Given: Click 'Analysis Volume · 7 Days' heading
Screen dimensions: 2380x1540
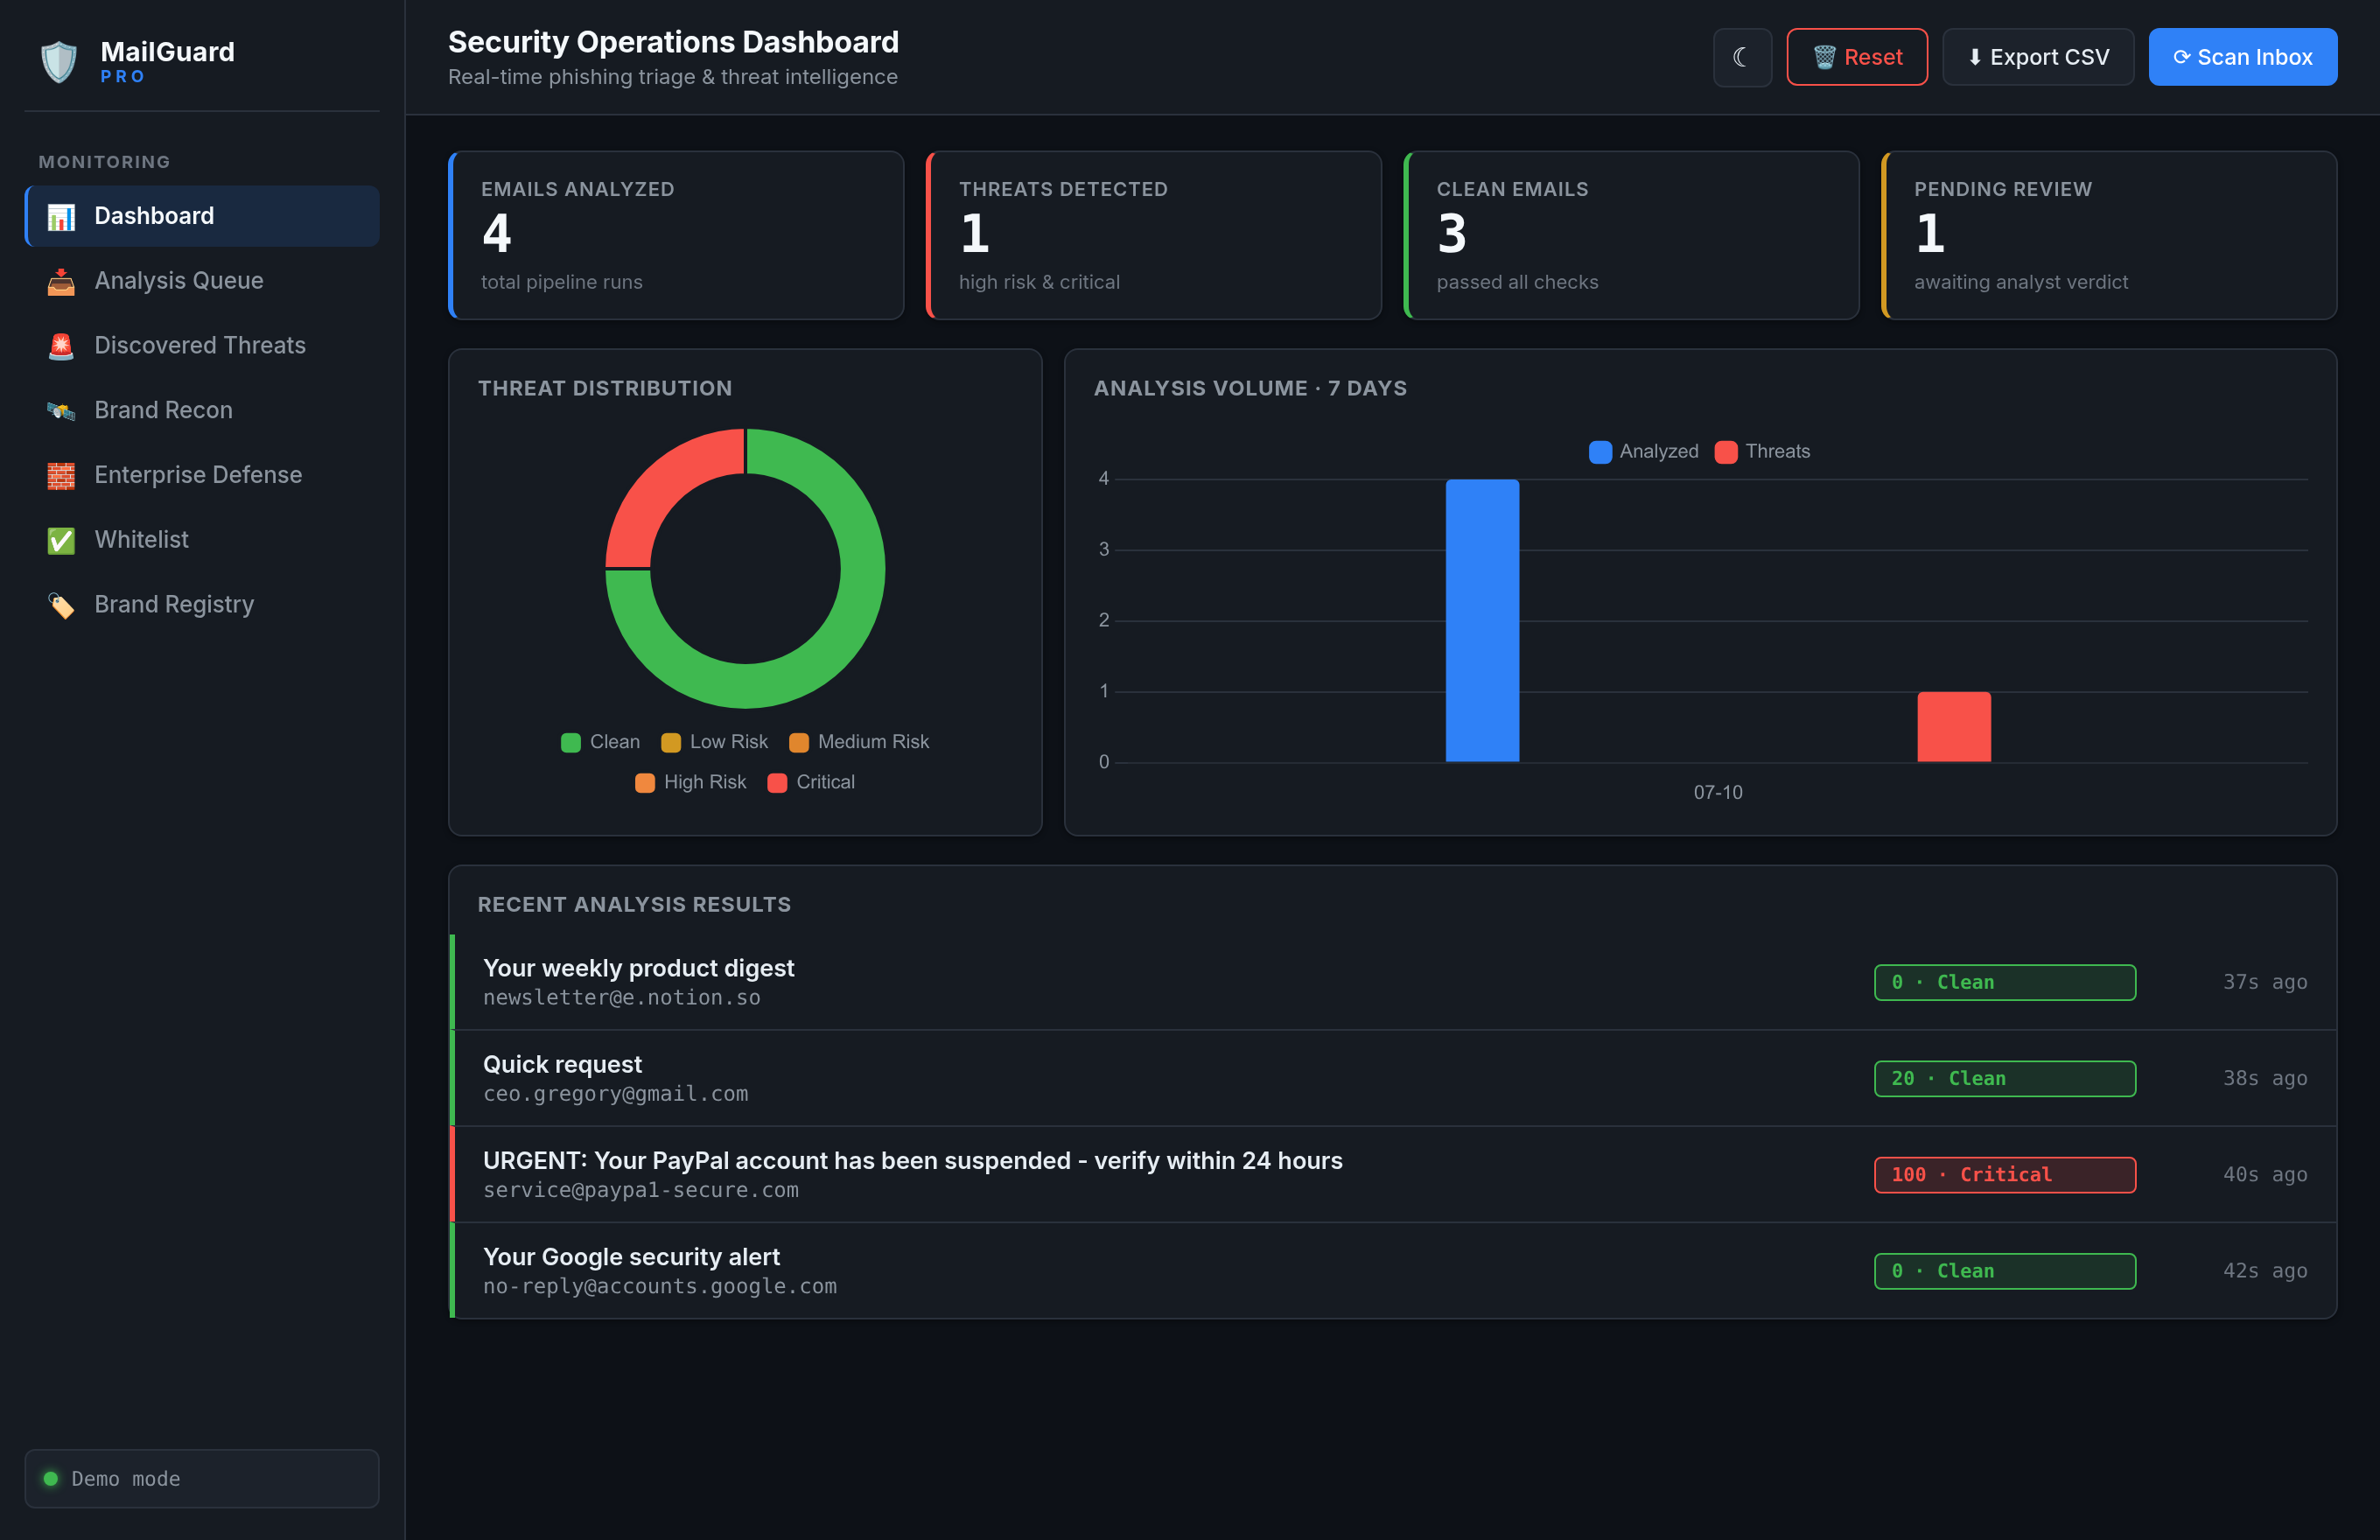Looking at the screenshot, I should (x=1250, y=388).
